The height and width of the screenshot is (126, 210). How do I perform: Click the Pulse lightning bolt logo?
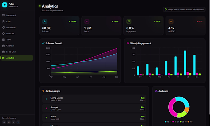[5, 5]
